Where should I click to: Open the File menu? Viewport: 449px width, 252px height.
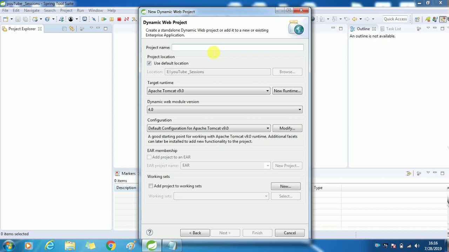click(x=5, y=10)
